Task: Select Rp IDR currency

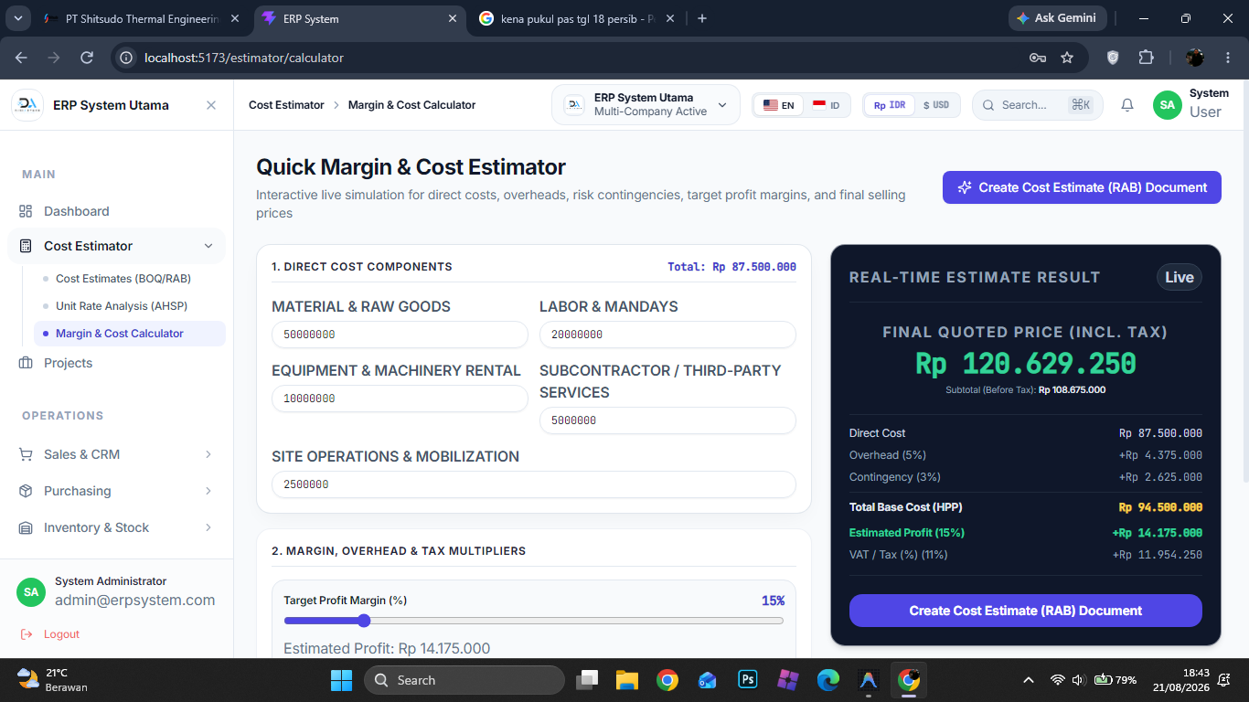Action: pyautogui.click(x=889, y=105)
